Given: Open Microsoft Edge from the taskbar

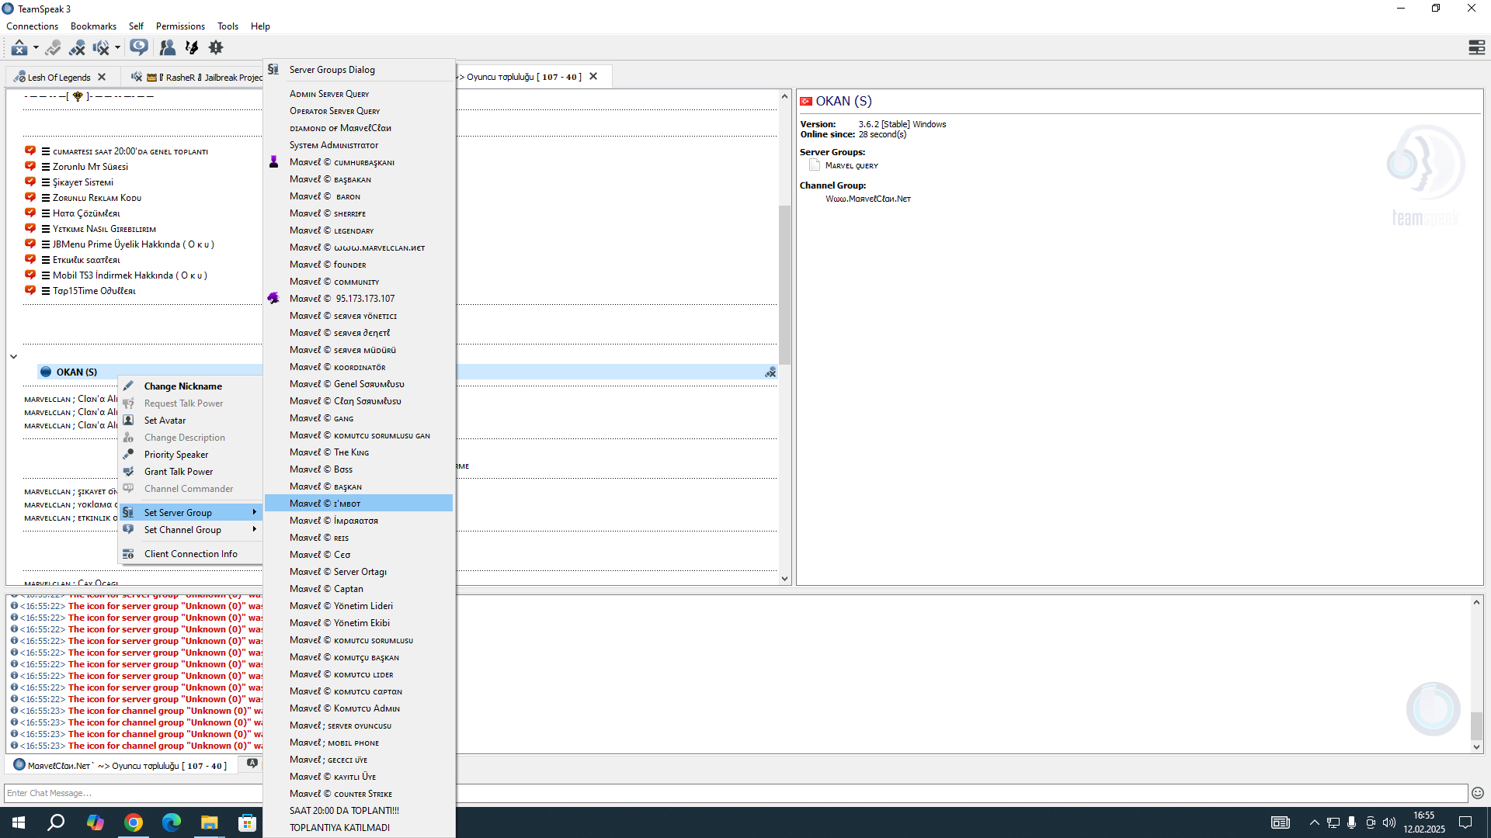Looking at the screenshot, I should [x=171, y=822].
